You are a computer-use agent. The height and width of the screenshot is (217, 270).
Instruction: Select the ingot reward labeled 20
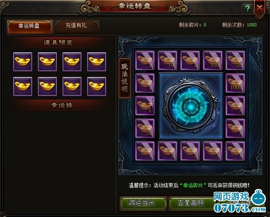tap(235, 60)
